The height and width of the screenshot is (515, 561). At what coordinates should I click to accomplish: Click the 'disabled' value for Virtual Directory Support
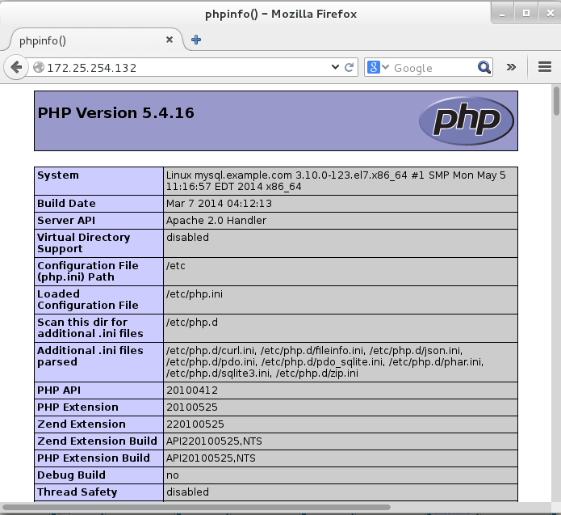point(187,237)
